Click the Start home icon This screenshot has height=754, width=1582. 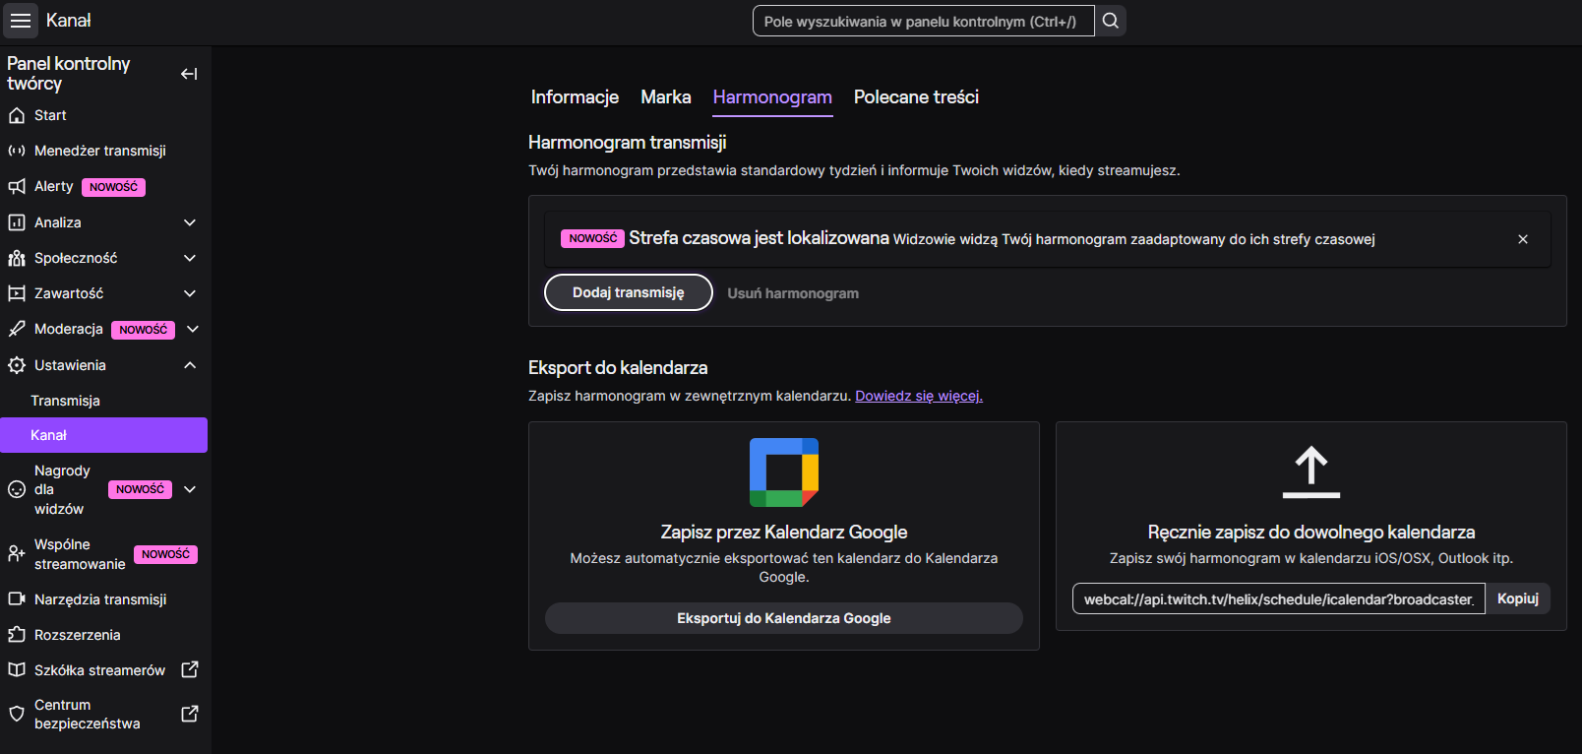pos(17,115)
